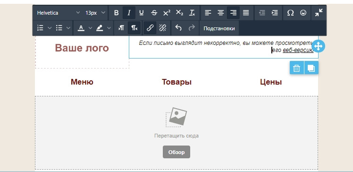Click the Перетащить сюда text
Viewport: 353px width, 172px height.
176,136
